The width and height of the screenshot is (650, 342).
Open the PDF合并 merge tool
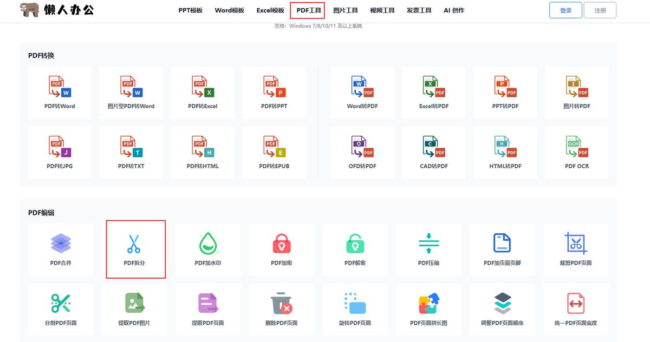tap(61, 249)
